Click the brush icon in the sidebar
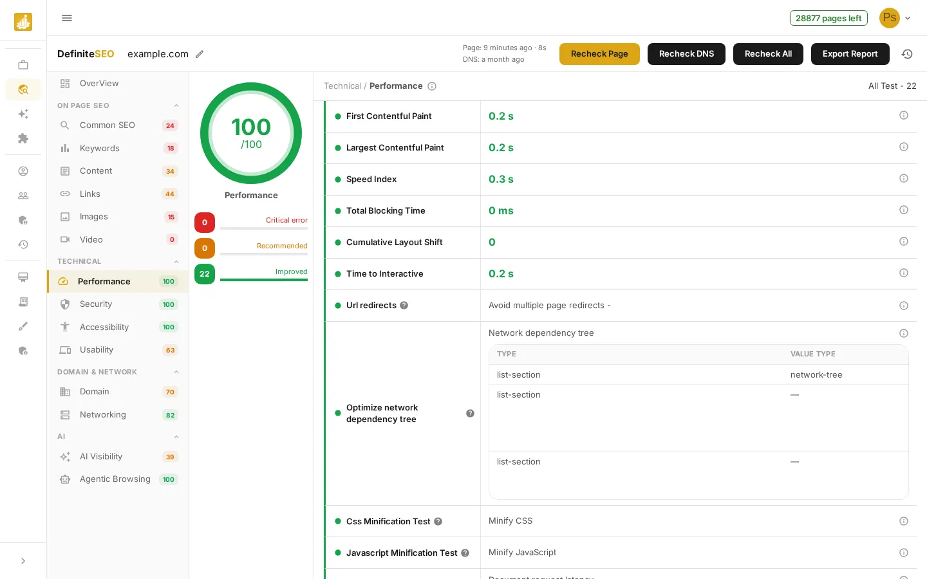 pos(23,326)
